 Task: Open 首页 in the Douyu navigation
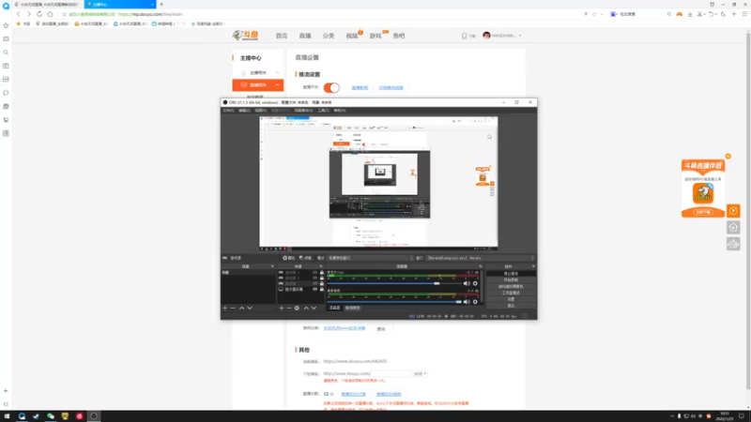point(282,36)
